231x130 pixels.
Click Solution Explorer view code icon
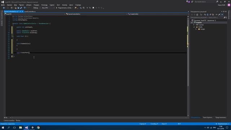[217, 14]
